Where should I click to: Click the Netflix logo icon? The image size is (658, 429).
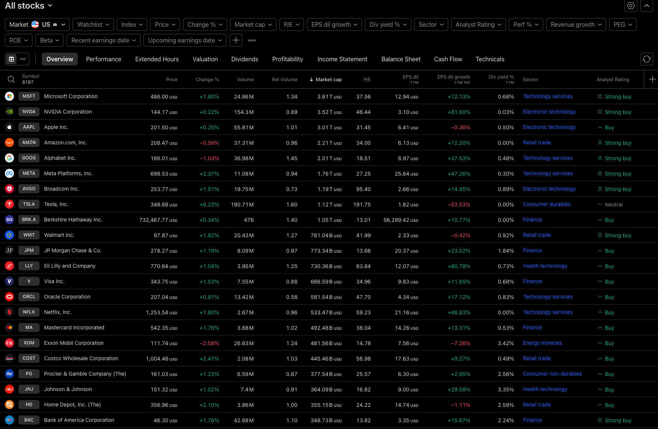point(9,312)
